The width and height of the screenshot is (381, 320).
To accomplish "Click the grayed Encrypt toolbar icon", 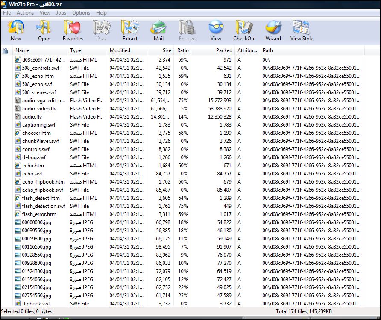I will pos(187,27).
